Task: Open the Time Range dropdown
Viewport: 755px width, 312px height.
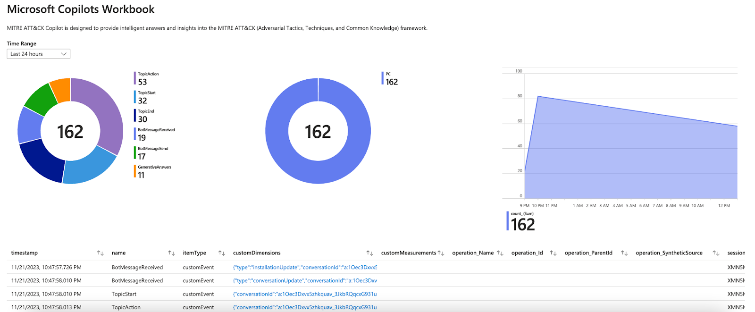Action: (38, 54)
